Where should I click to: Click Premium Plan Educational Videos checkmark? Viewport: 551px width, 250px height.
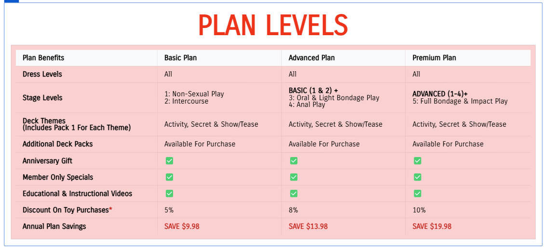(x=417, y=194)
